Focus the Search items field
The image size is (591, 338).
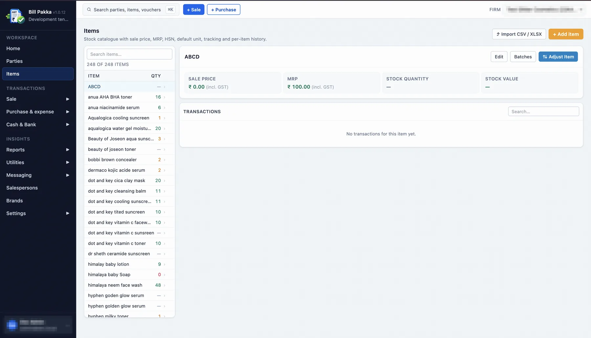pyautogui.click(x=129, y=54)
